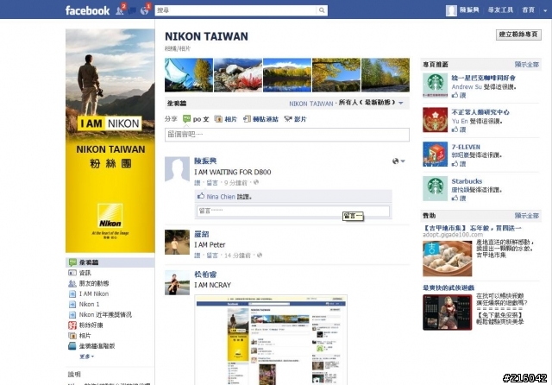This screenshot has height=385, width=552.
Task: Choose the photo share icon
Action: click(218, 119)
